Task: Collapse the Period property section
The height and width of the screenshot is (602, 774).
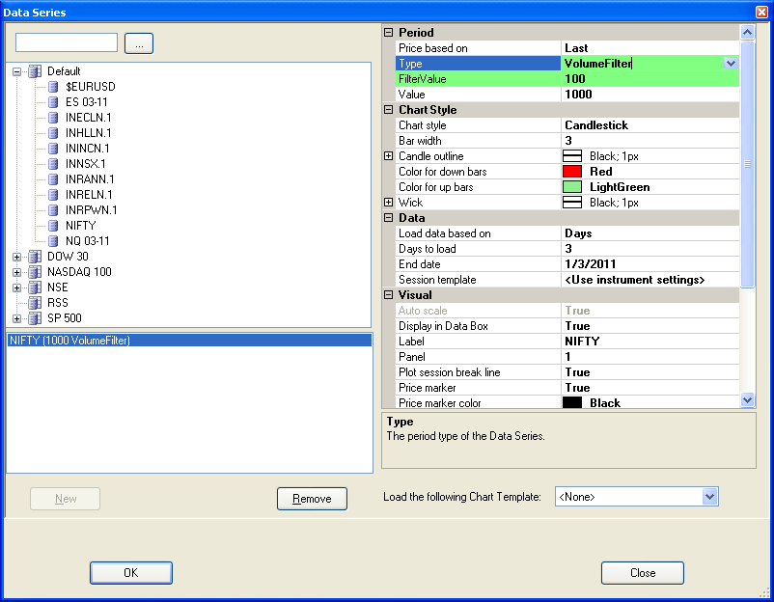Action: tap(389, 33)
